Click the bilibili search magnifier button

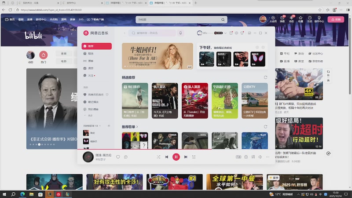click(223, 20)
